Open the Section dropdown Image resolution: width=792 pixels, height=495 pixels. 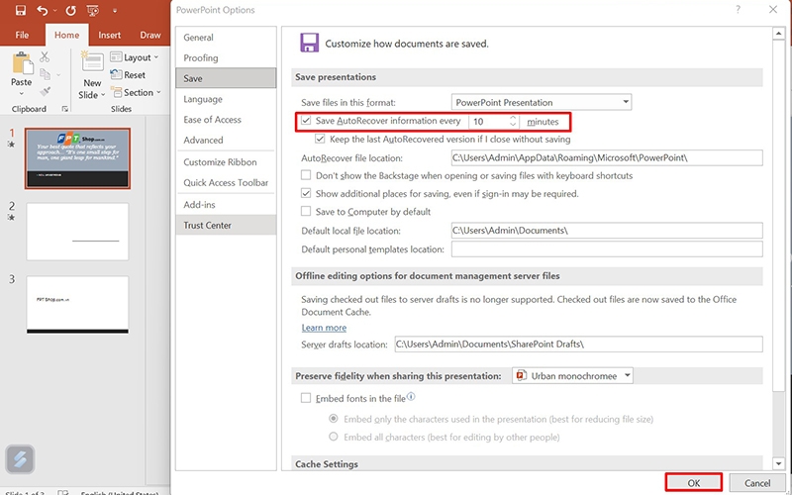[136, 92]
